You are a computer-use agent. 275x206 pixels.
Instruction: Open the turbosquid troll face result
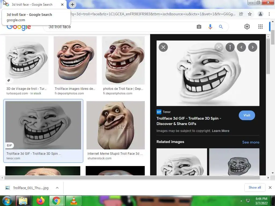click(27, 60)
